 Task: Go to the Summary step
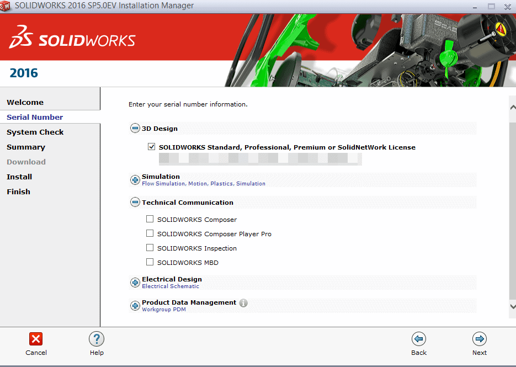click(x=26, y=147)
